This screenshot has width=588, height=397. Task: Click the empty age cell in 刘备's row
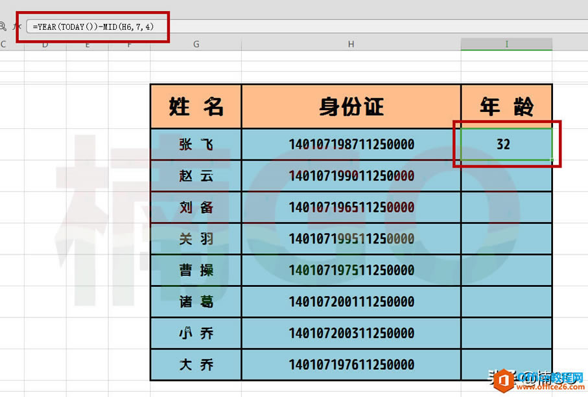[x=506, y=207]
